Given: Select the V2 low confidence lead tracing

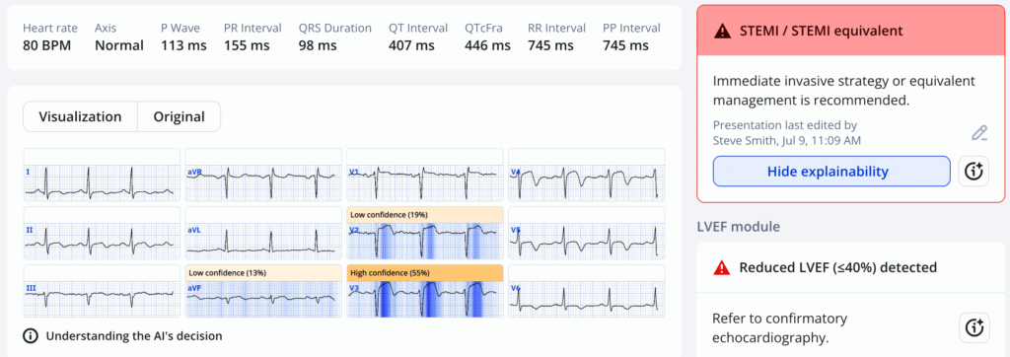Looking at the screenshot, I should (425, 241).
